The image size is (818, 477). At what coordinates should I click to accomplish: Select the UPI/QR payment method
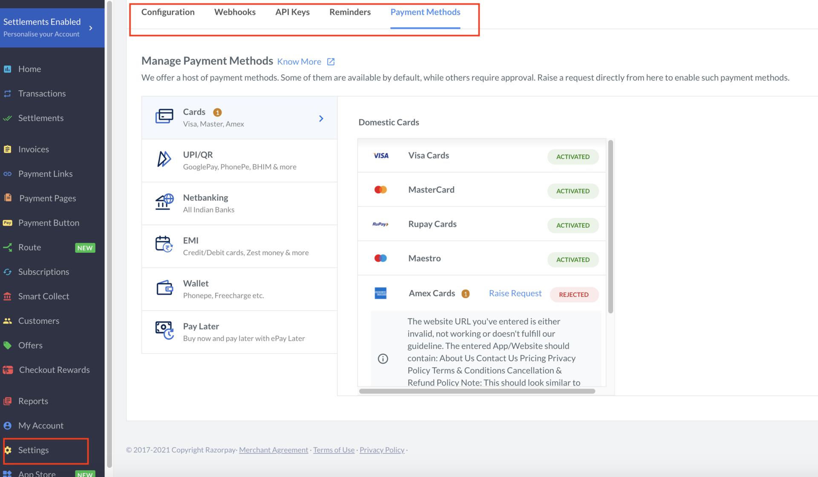(x=239, y=160)
